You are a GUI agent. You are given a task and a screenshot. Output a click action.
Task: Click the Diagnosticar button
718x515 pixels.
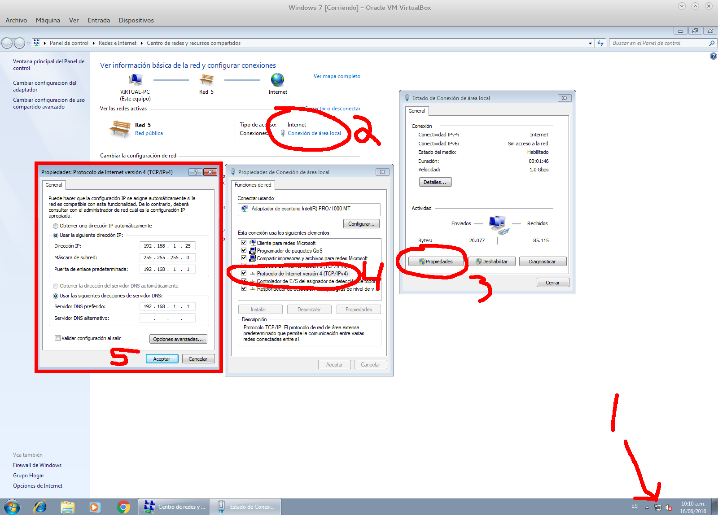click(543, 262)
